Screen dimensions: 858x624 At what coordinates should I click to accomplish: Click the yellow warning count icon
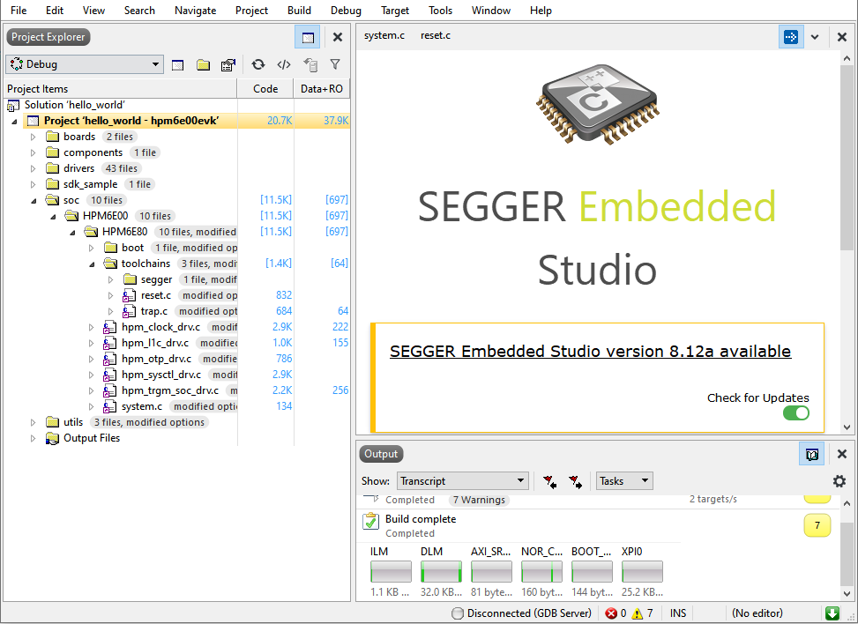(x=637, y=613)
